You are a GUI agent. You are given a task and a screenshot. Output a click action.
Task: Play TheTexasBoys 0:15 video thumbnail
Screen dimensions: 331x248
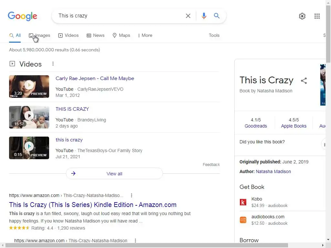(x=29, y=148)
